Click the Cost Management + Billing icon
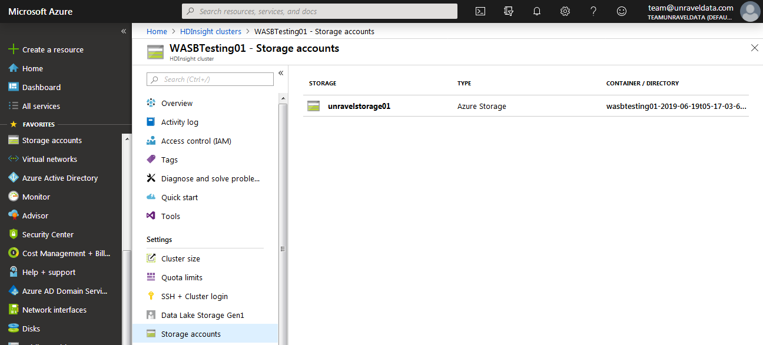 click(x=14, y=253)
